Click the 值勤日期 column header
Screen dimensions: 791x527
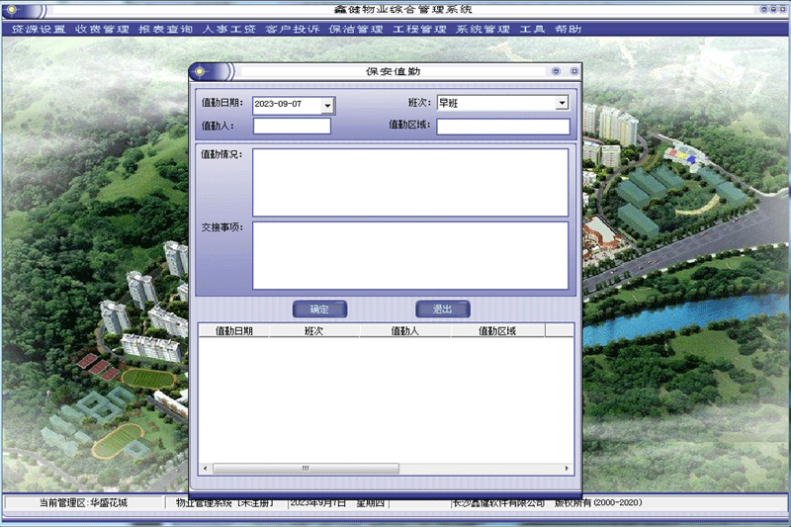point(234,331)
